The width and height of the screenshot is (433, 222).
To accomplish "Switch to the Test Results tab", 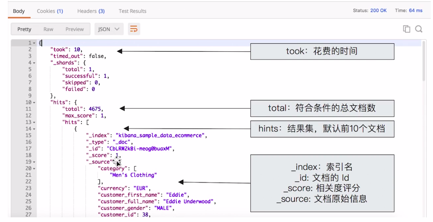I will coord(133,11).
